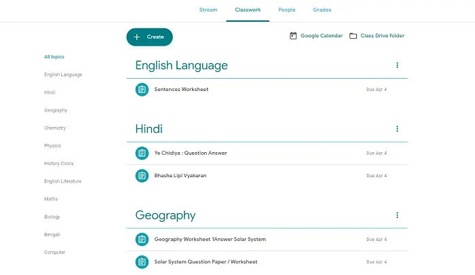Open the three-dot menu for Hindi topic
475x275 pixels.
click(397, 129)
